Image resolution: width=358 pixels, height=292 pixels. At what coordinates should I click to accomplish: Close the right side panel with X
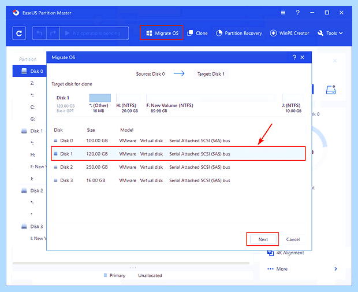tap(335, 61)
